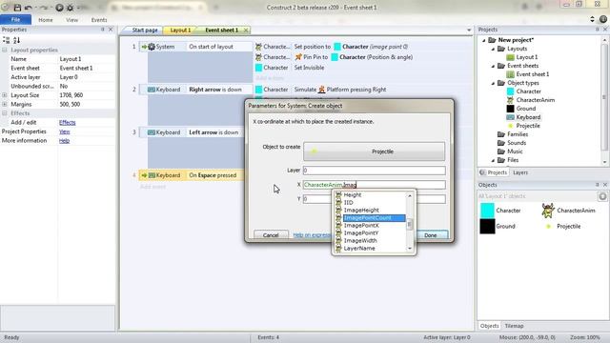Click the Sounds folder icon
The width and height of the screenshot is (610, 343).
[x=501, y=143]
